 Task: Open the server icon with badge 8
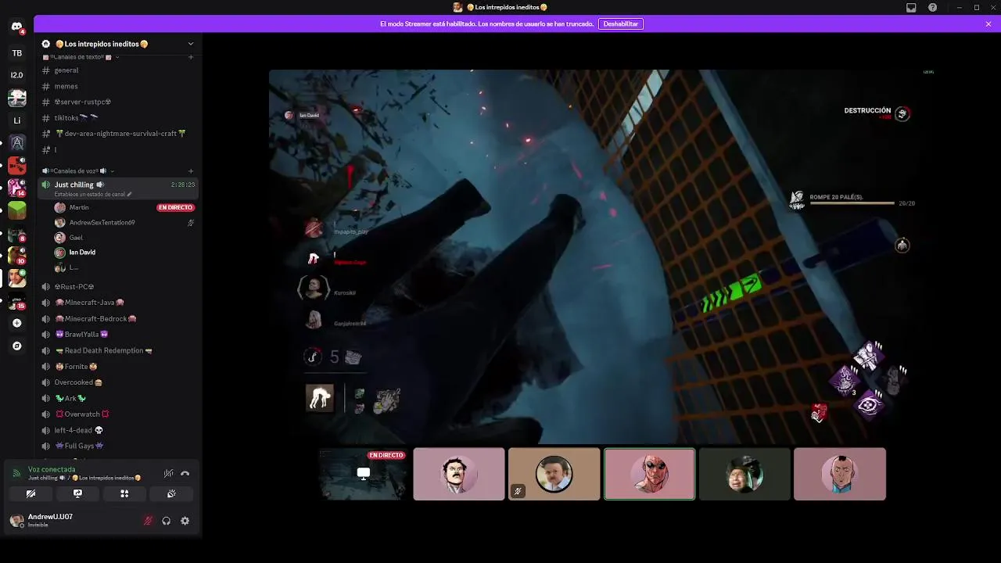(16, 233)
